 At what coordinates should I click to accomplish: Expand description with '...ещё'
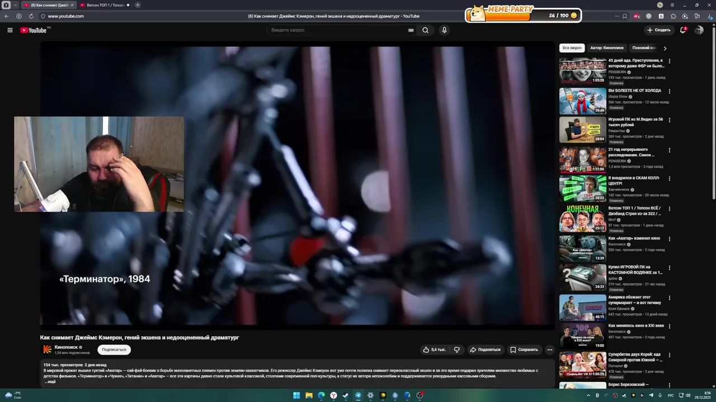pos(50,382)
